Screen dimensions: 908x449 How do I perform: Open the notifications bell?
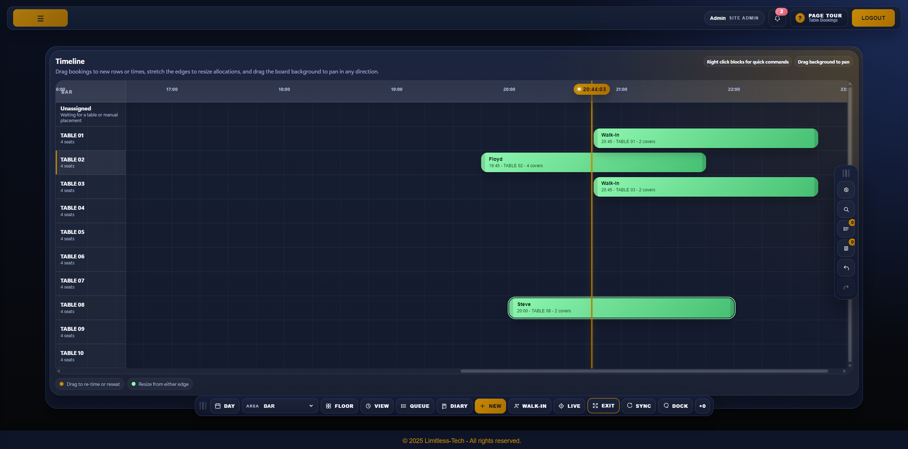click(777, 18)
